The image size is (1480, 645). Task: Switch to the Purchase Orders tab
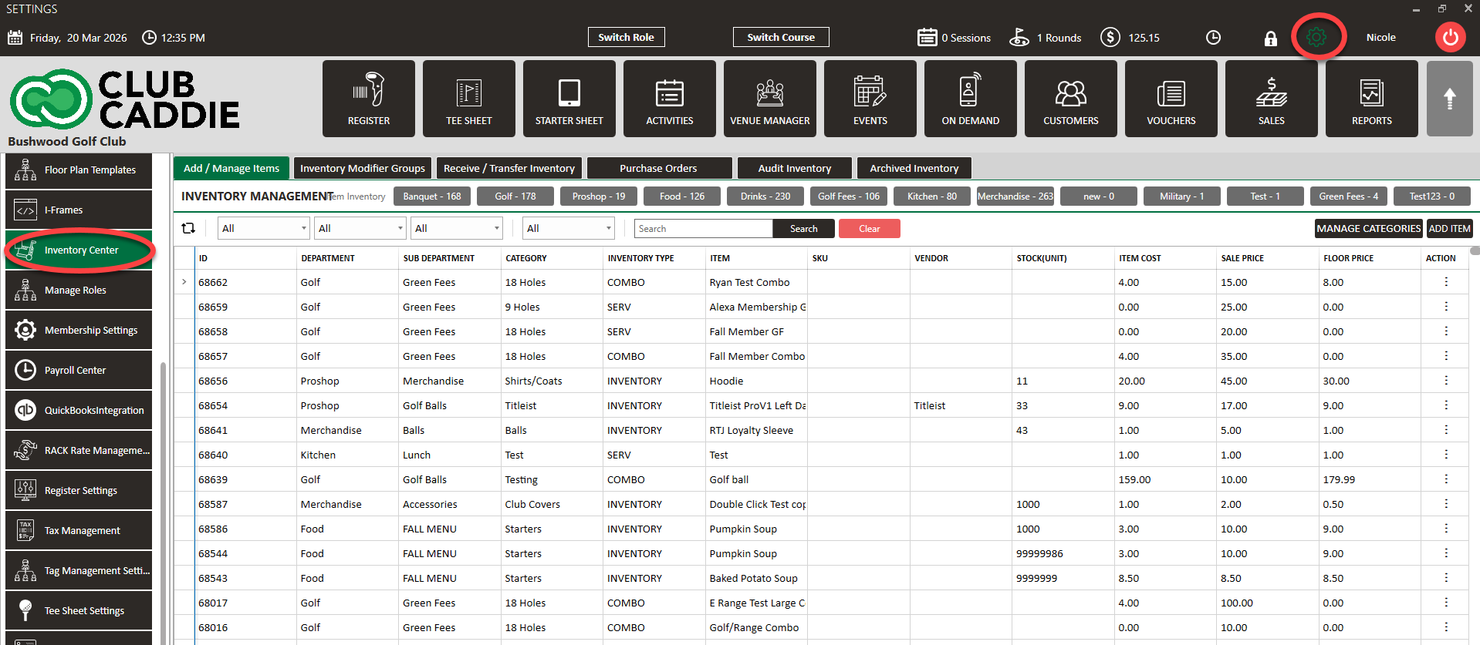click(x=658, y=168)
